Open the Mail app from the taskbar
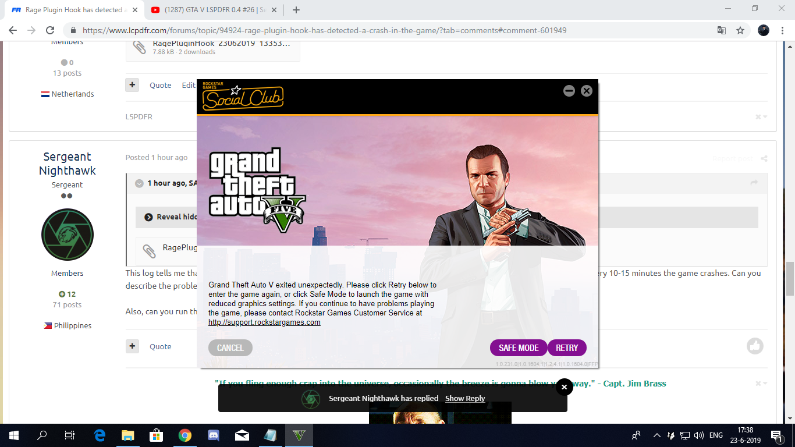The height and width of the screenshot is (447, 795). click(242, 435)
